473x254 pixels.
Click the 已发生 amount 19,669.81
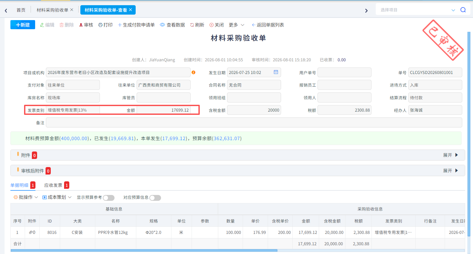point(123,139)
